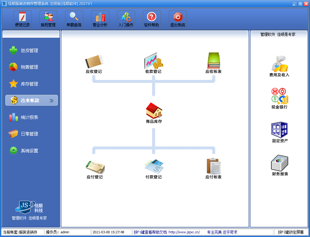310x237 pixels.
Task: Click the 佳顺科技 JS logo
Action: [x=29, y=207]
